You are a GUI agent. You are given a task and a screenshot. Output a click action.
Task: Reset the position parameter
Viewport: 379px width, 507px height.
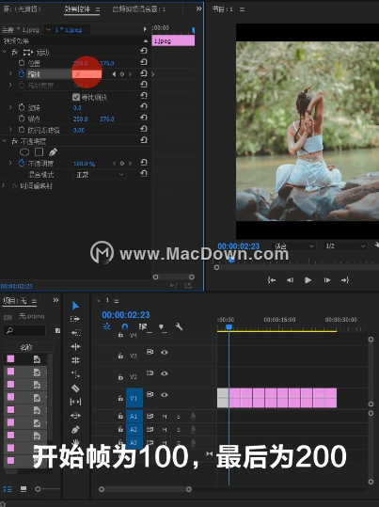[x=144, y=62]
